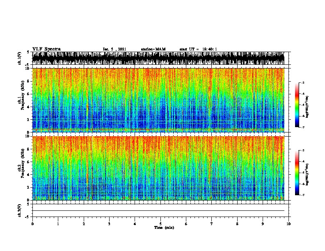Image resolution: width=325 pixels, height=251 pixels.
Task: Click the "-3" label on ch.1 color scale
Action: point(303,82)
